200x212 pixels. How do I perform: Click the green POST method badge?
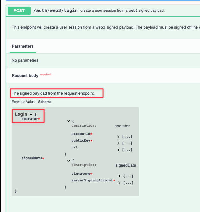pos(19,10)
